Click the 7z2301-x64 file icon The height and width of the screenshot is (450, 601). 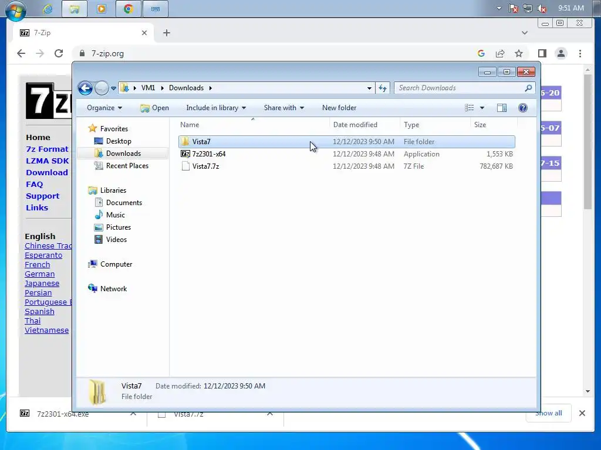tap(185, 154)
